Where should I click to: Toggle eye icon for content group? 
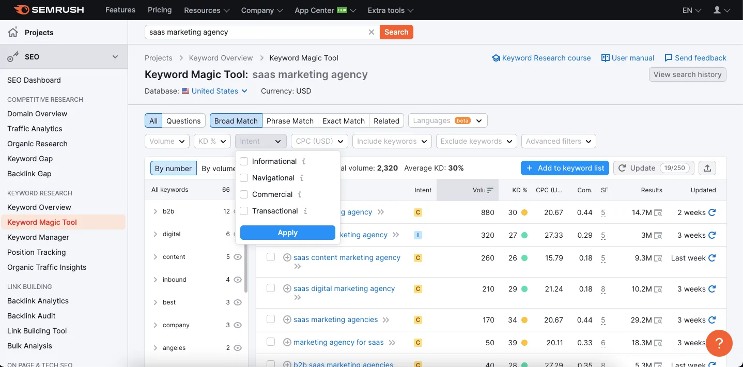[238, 257]
